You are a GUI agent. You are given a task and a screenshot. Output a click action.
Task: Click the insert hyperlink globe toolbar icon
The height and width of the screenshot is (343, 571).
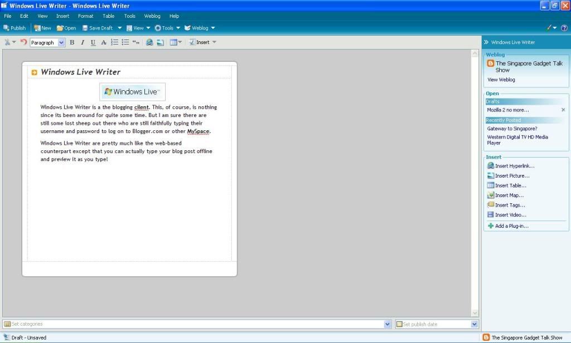(149, 42)
